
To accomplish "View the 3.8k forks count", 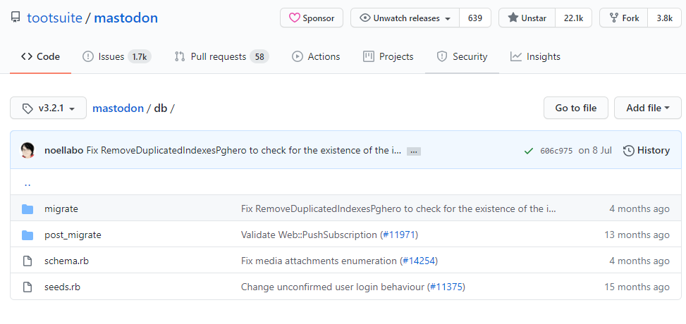I will tap(665, 18).
